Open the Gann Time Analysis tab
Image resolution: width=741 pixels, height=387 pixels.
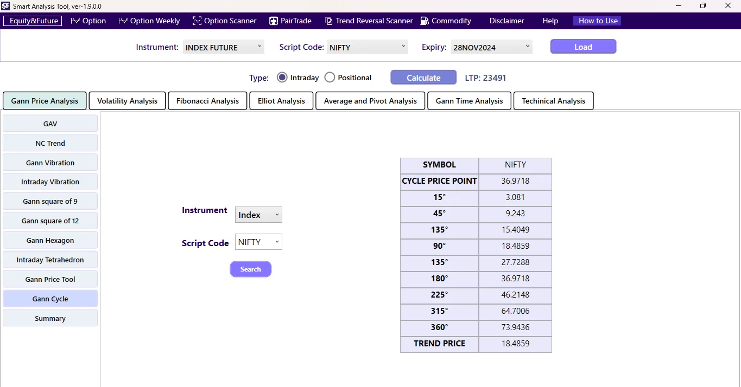[x=468, y=100]
